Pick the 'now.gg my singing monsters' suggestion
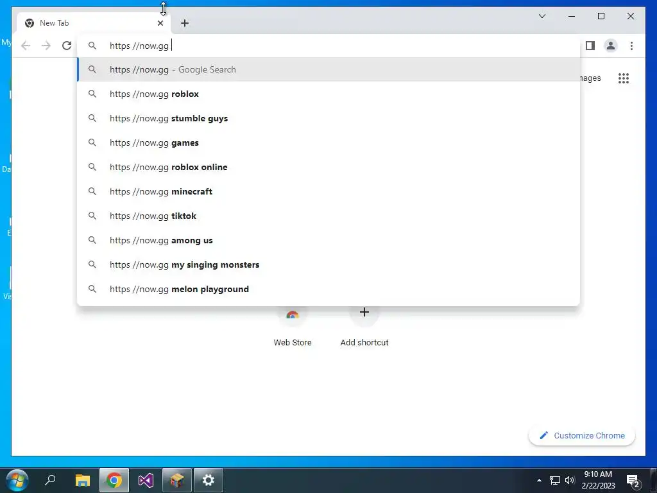Screen dimensions: 657x493 [329, 264]
